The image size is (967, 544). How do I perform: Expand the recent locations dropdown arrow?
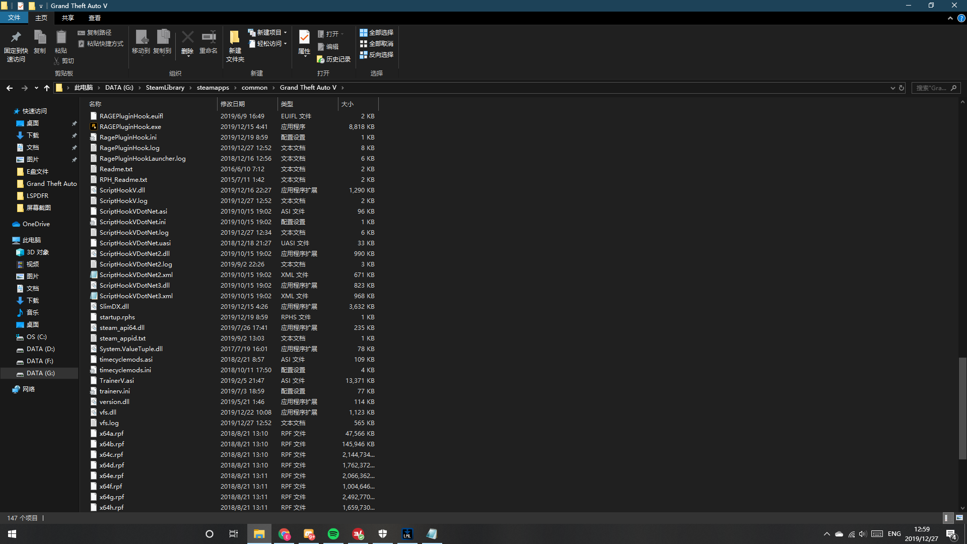(36, 88)
